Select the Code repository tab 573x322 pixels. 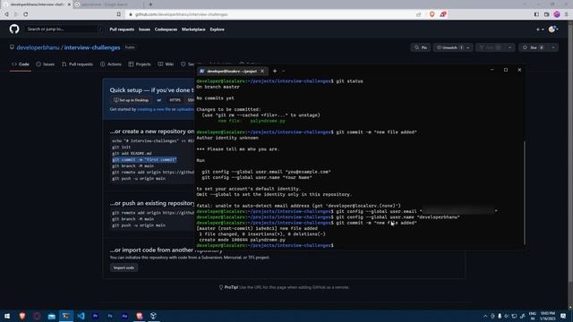coord(21,64)
